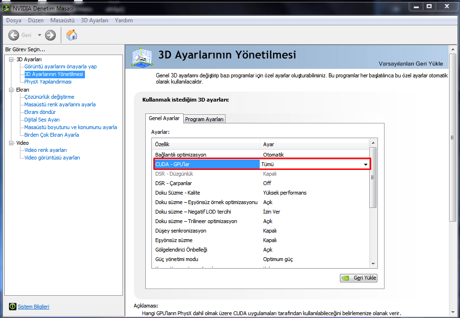Select the Güç yönetimi modu row

[x=261, y=259]
